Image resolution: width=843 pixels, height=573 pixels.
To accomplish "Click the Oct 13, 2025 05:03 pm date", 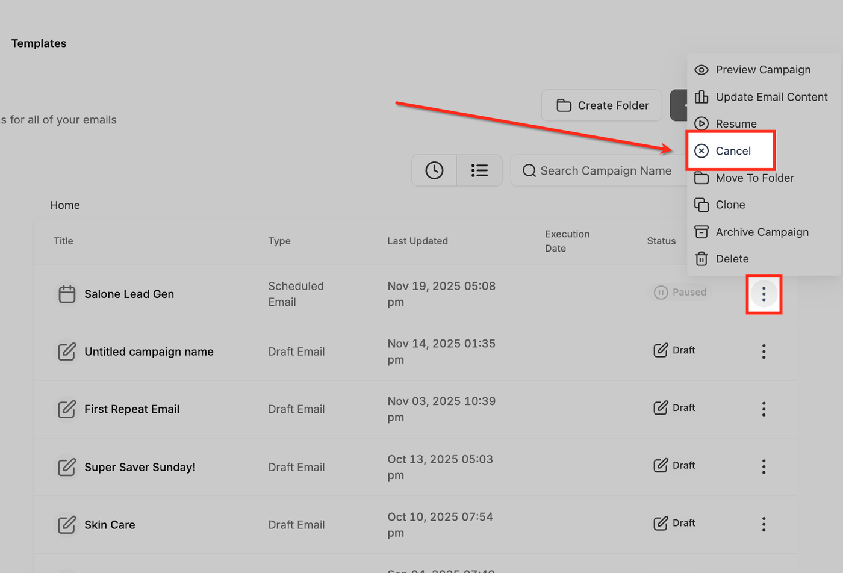I will [440, 467].
